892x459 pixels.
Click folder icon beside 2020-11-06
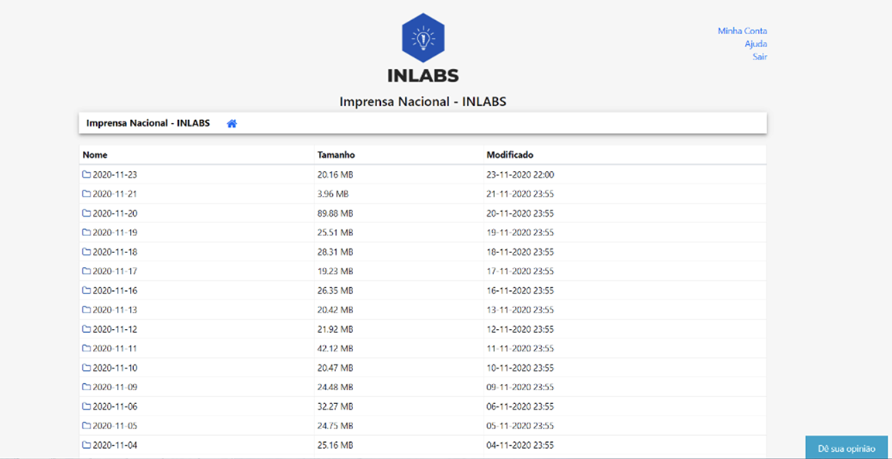click(87, 407)
